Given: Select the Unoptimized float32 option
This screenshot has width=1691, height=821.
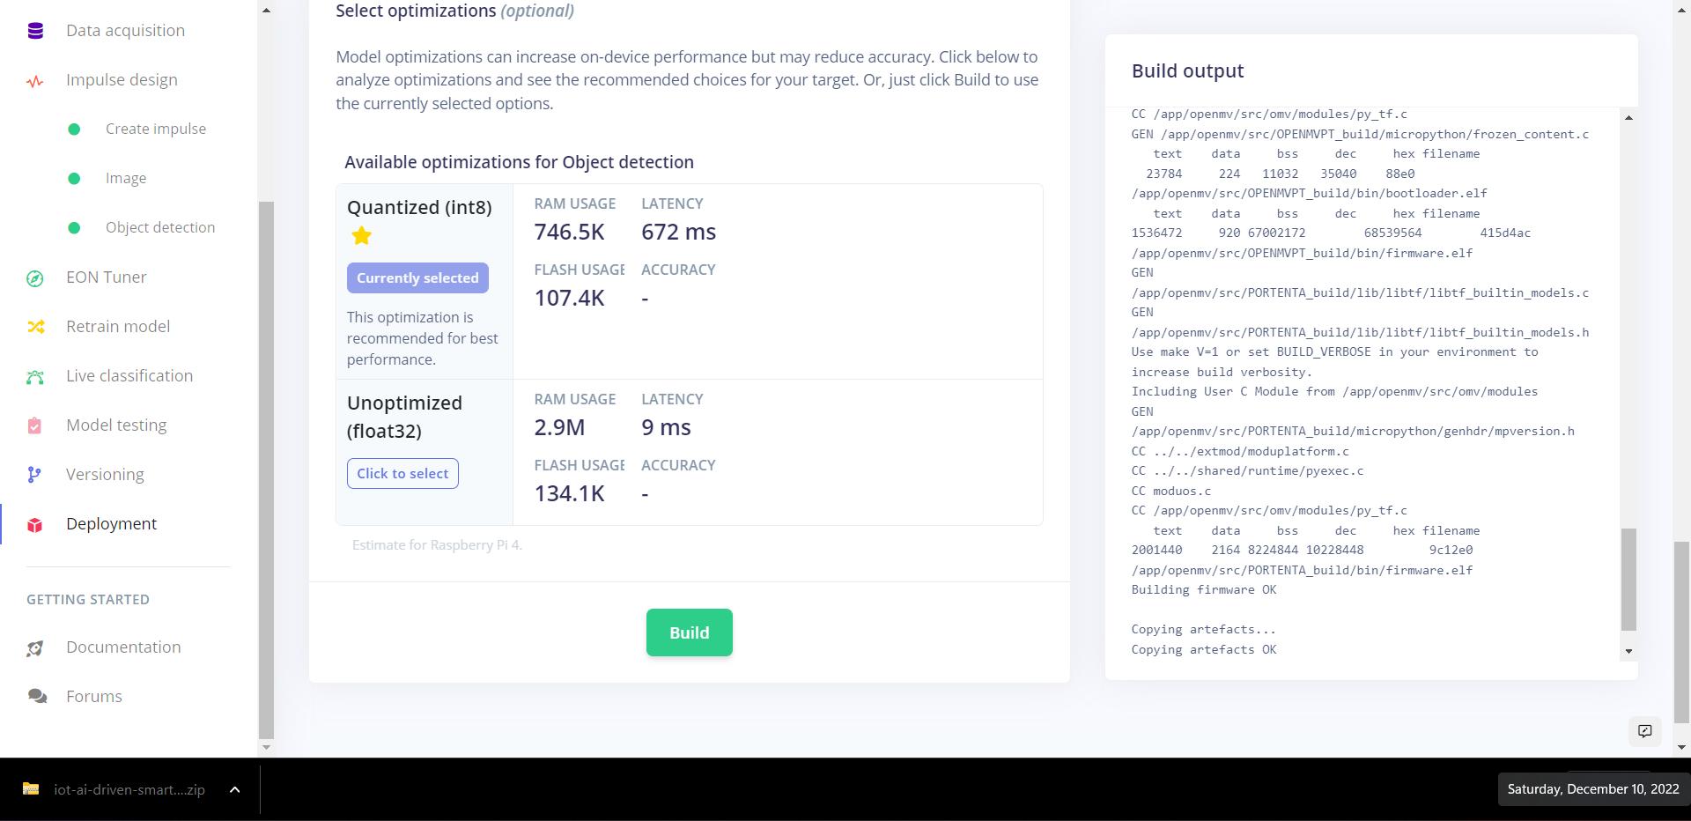Looking at the screenshot, I should pos(402,474).
